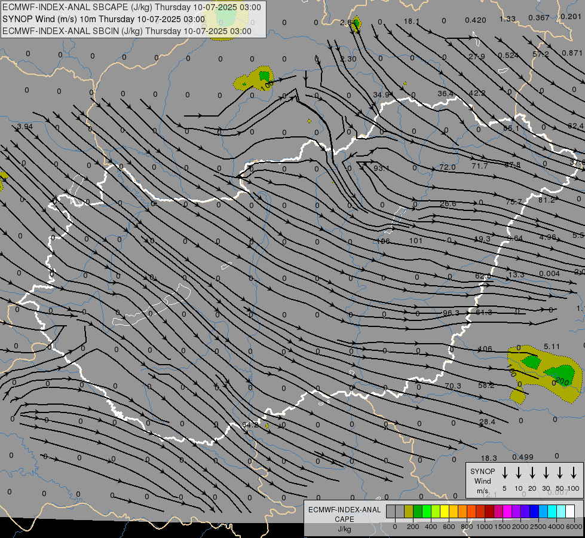Viewport: 585px width, 538px height.
Task: Click the map value '72.0'
Action: point(448,167)
